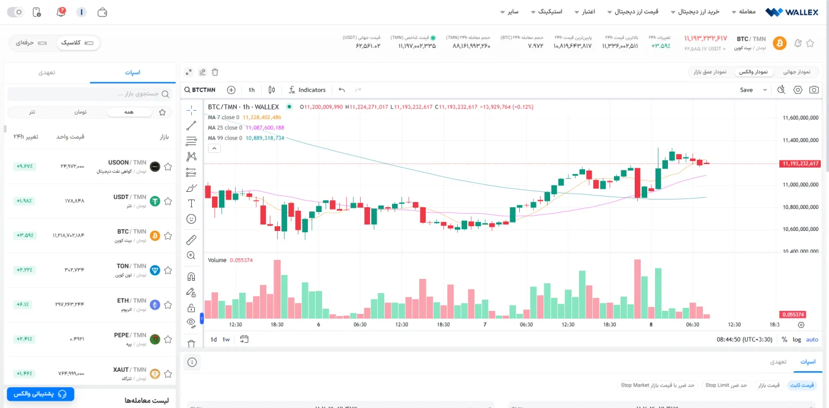Change the 1h chart interval
The image size is (829, 408).
pos(252,90)
